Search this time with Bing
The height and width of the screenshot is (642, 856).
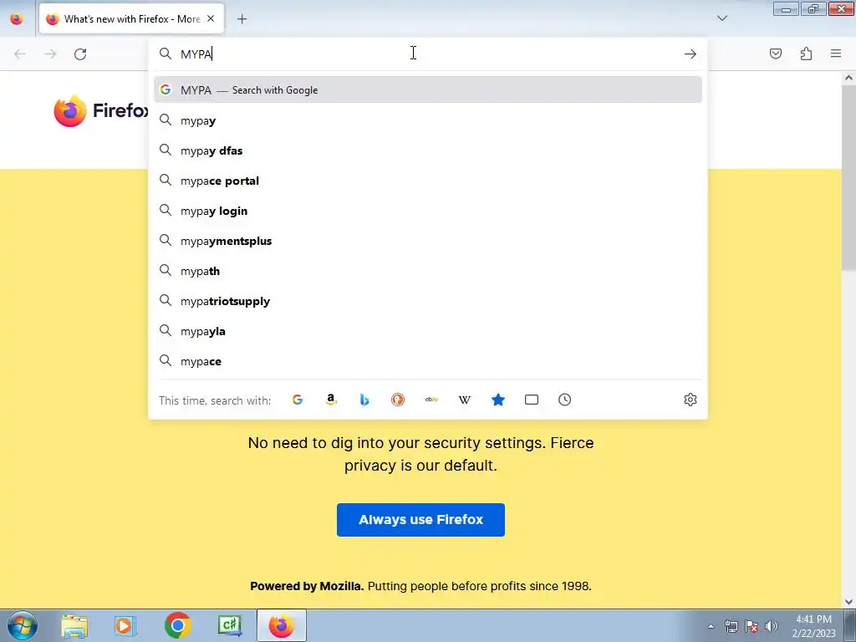point(364,400)
